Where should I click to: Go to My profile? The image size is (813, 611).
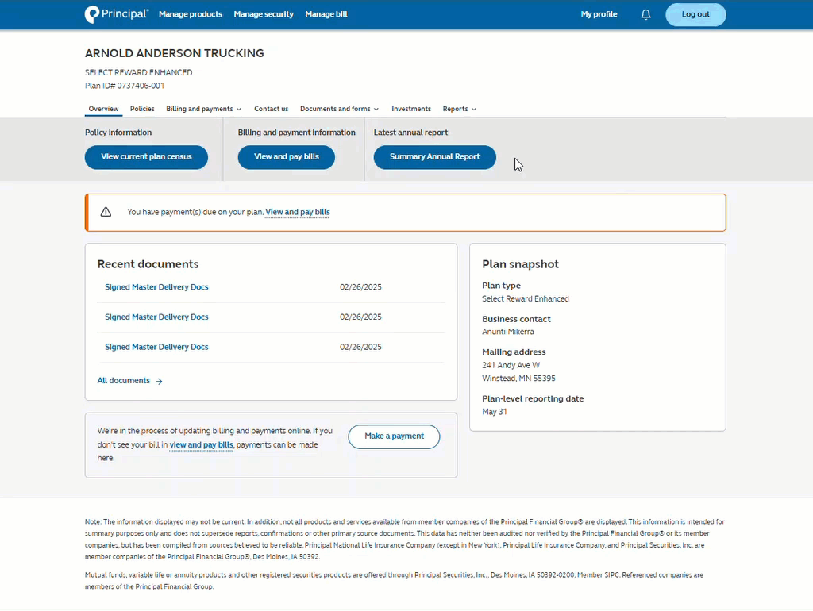tap(599, 14)
